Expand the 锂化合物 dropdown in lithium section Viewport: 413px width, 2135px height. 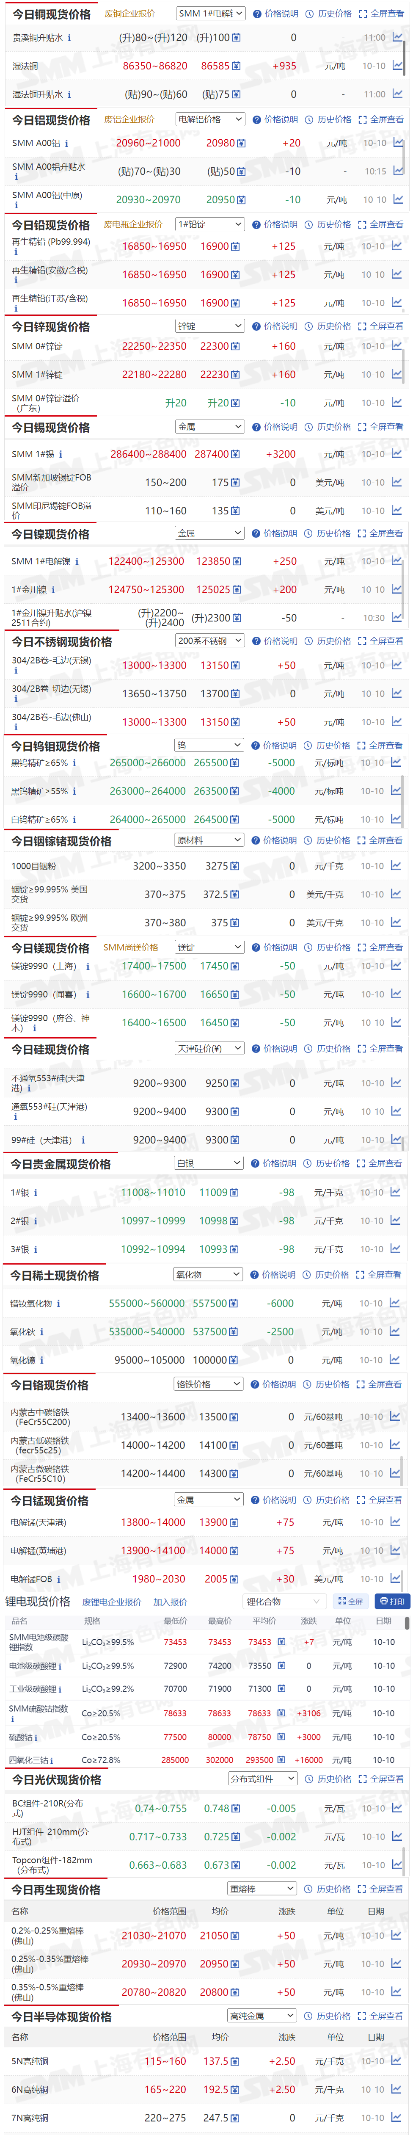coord(283,1601)
